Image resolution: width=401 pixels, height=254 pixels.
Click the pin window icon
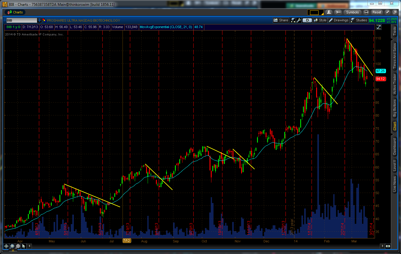(387, 12)
